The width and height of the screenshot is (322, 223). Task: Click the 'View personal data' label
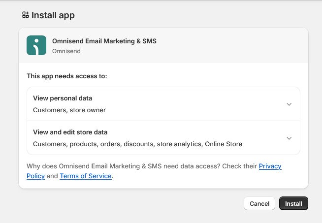click(x=63, y=98)
